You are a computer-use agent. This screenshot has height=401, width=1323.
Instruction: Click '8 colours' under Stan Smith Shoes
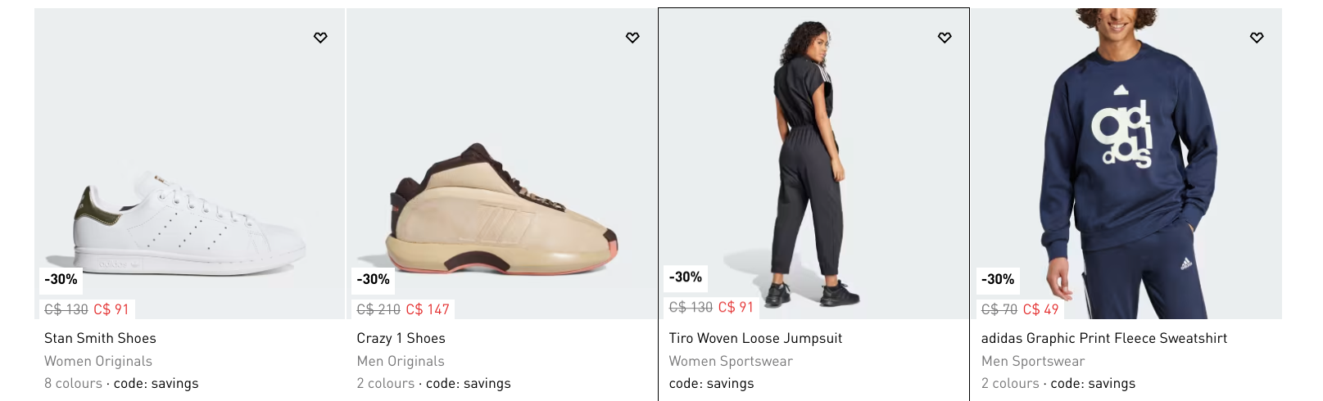tap(73, 383)
